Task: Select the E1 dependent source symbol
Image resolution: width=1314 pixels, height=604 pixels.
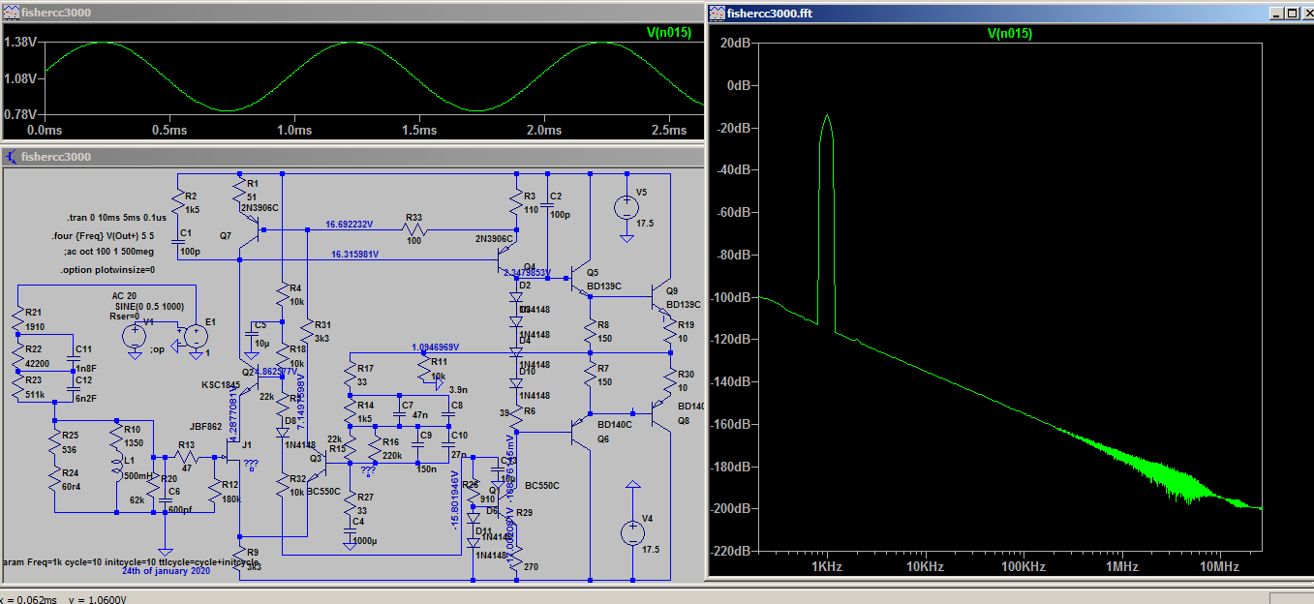Action: (195, 337)
